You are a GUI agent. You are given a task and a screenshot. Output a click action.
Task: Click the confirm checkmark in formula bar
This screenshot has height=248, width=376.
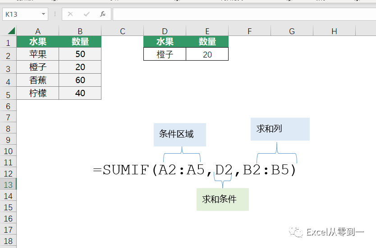click(x=87, y=14)
